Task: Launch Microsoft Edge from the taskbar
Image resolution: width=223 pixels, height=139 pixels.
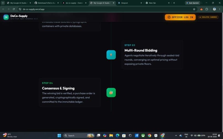Action: pyautogui.click(x=118, y=135)
